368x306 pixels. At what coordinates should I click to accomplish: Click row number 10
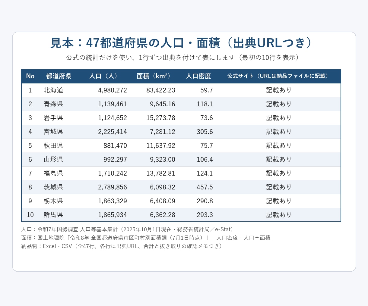point(30,215)
